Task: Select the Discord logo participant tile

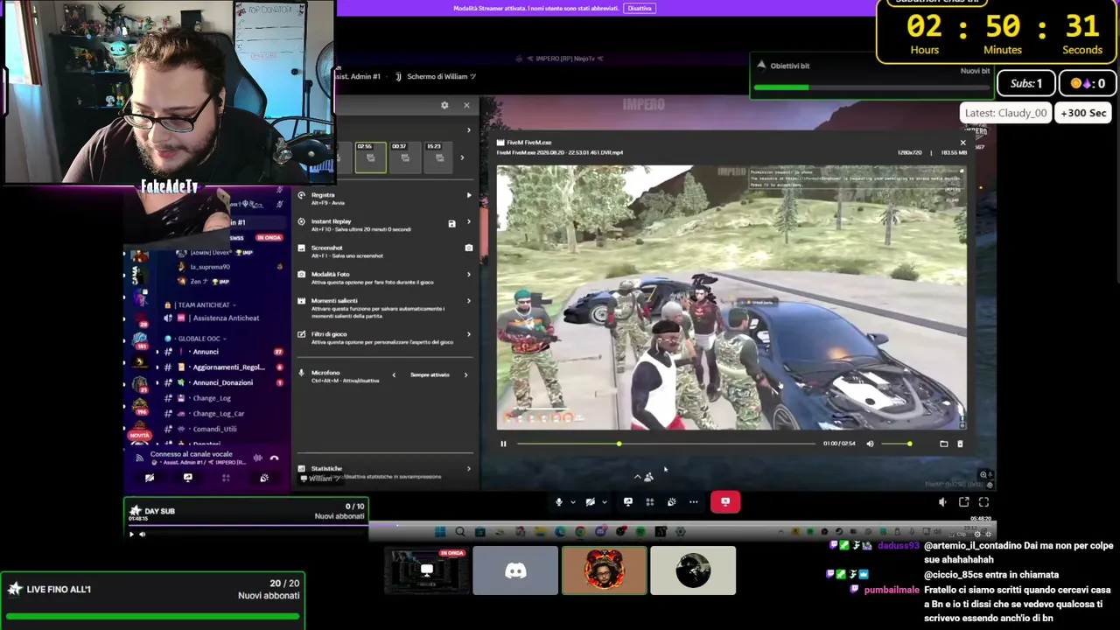Action: coord(515,571)
